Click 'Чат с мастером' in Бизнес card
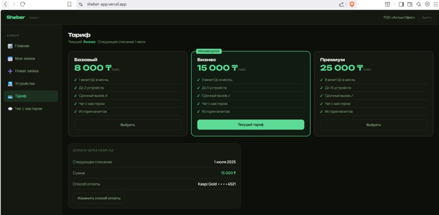439x215 pixels. (215, 104)
